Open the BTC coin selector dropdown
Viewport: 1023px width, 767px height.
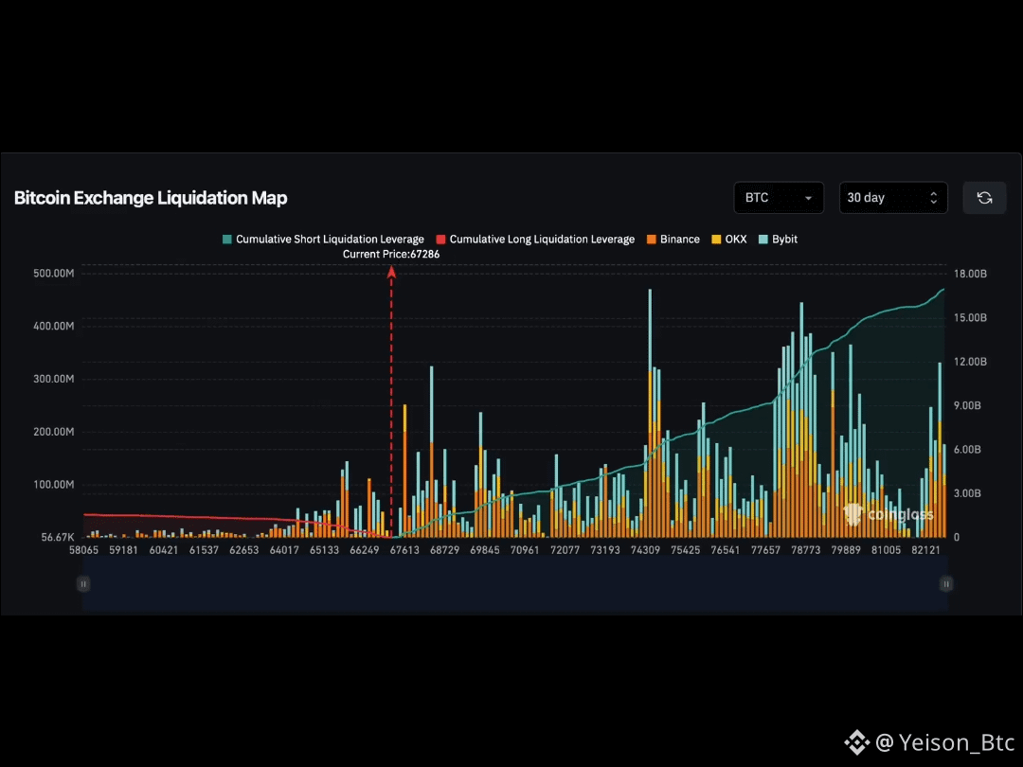(x=779, y=198)
